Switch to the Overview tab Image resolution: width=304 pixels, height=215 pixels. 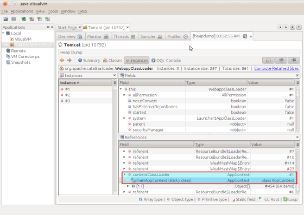pos(70,36)
